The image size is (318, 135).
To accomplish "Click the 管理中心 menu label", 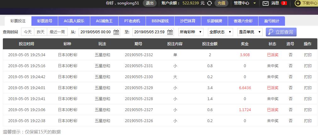I will click(242, 3).
